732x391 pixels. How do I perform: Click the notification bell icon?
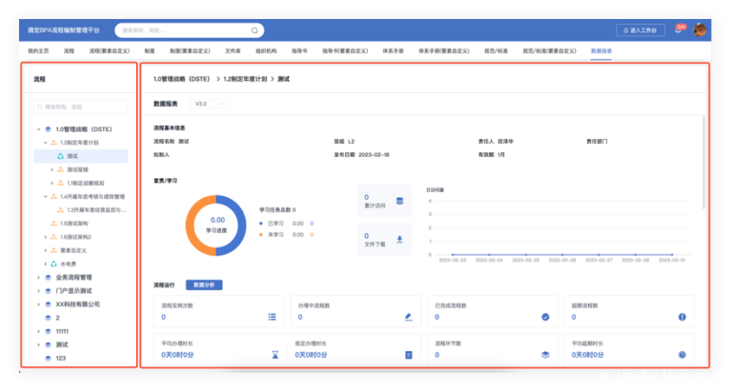[678, 30]
